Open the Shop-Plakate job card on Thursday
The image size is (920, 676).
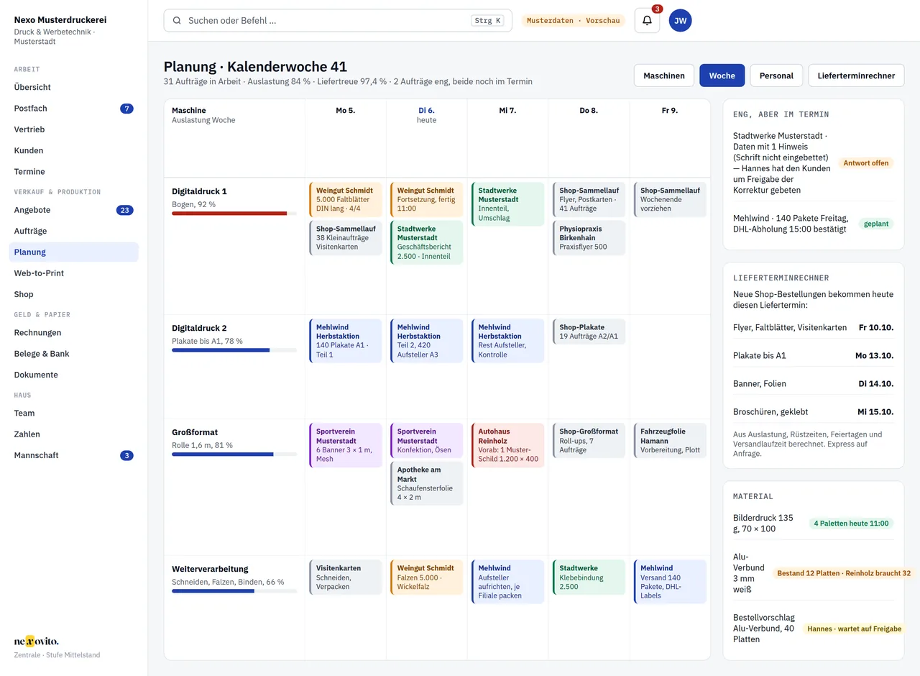pos(589,332)
